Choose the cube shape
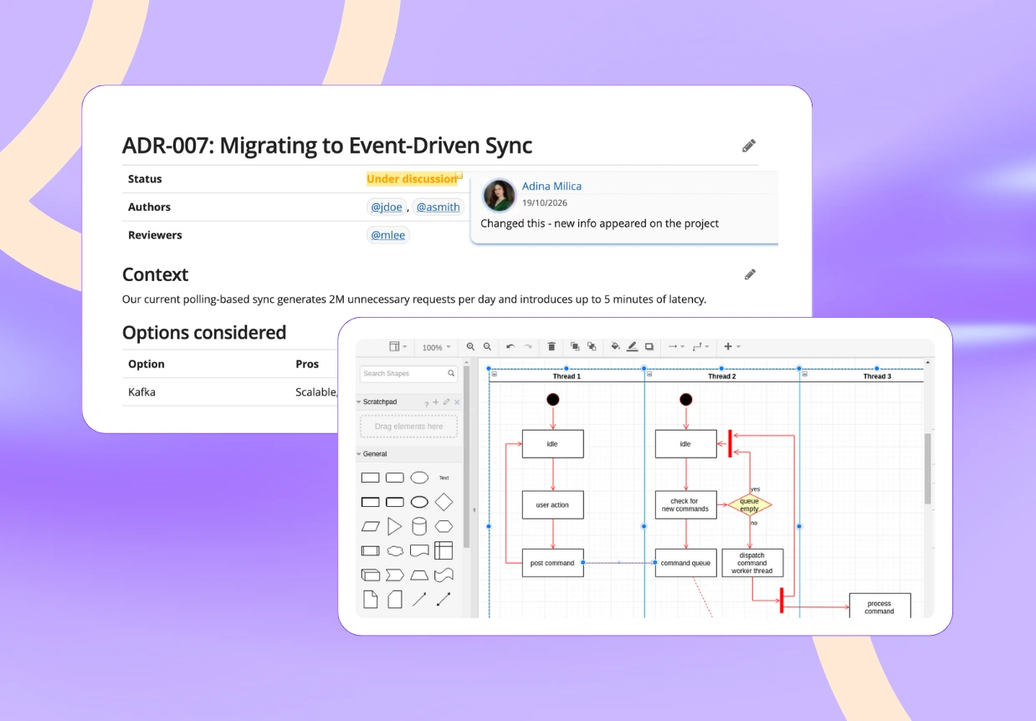This screenshot has width=1036, height=721. [371, 575]
